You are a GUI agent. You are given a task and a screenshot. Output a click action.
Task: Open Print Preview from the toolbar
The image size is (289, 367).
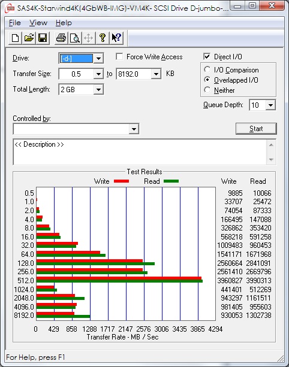[75, 38]
